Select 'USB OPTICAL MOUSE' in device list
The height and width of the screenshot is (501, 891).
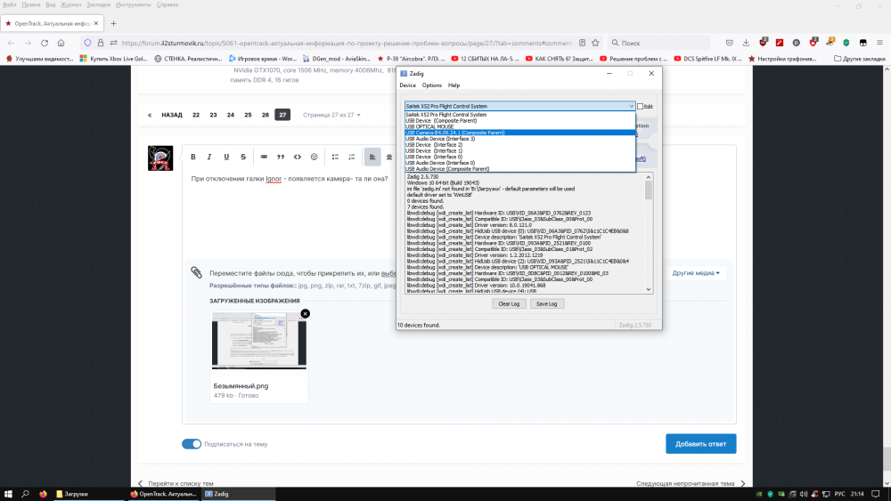[x=520, y=126]
